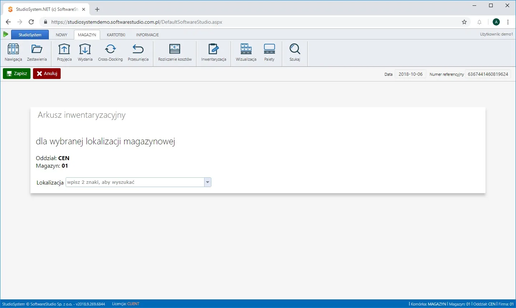
Task: Switch to MAGAZYN ribbon tab
Action: 87,35
